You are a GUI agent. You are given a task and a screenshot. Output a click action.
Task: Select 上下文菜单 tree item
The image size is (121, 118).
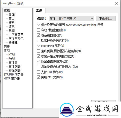(x=16, y=34)
